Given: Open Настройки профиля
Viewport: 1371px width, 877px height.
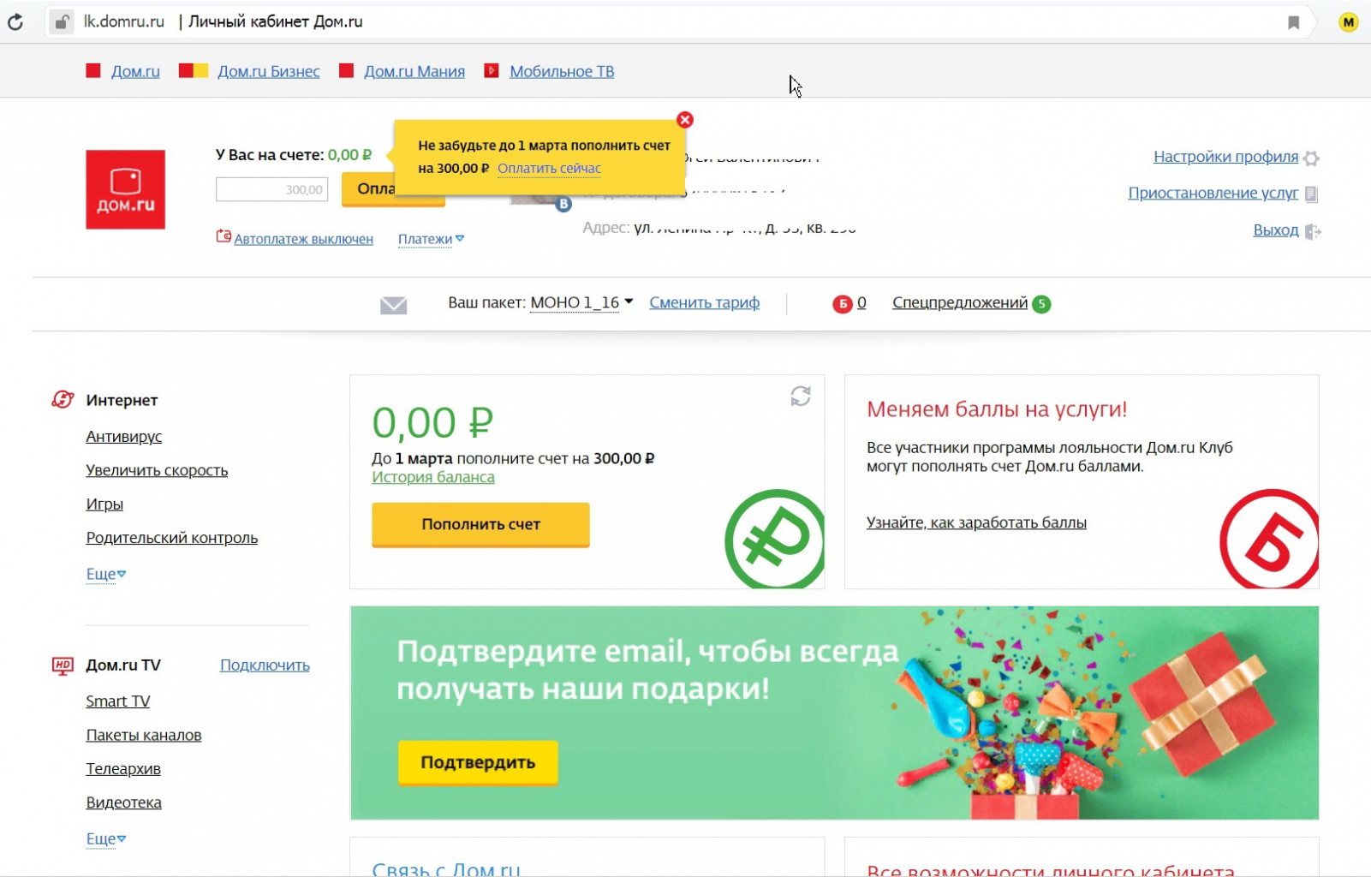Looking at the screenshot, I should [x=1225, y=157].
